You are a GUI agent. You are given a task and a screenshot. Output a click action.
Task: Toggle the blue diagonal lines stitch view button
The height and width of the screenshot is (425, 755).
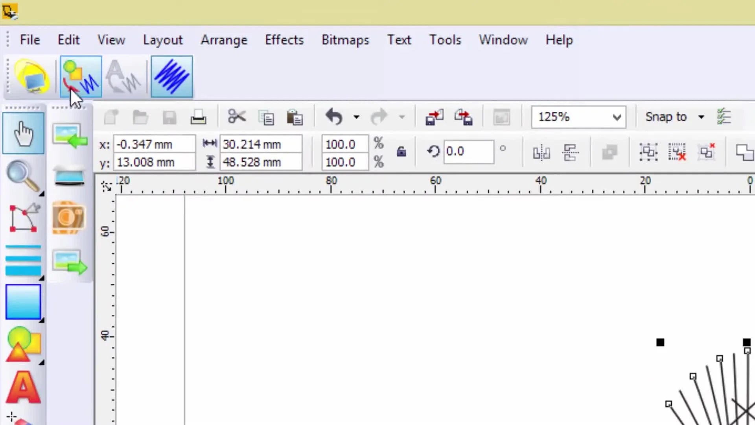click(x=172, y=76)
